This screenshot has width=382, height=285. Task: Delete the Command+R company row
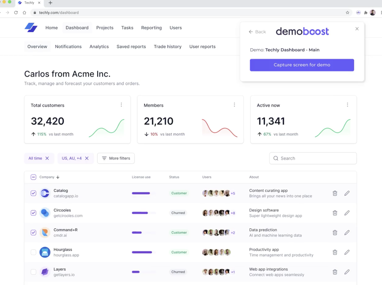(x=335, y=233)
